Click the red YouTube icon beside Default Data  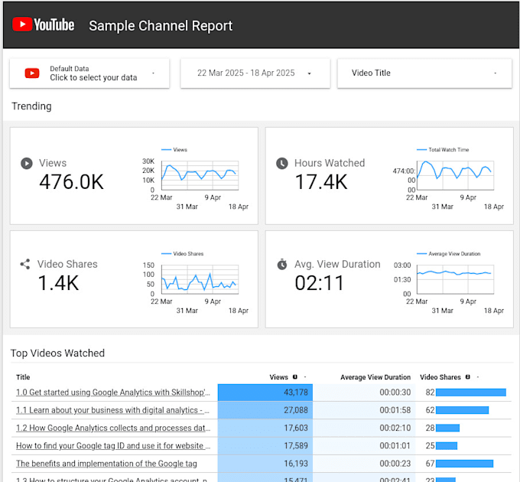(x=32, y=73)
